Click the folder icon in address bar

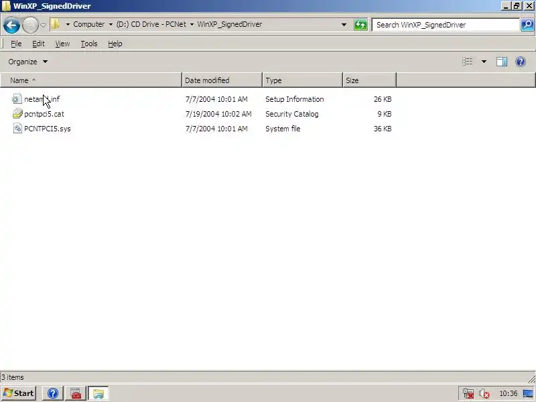click(55, 24)
